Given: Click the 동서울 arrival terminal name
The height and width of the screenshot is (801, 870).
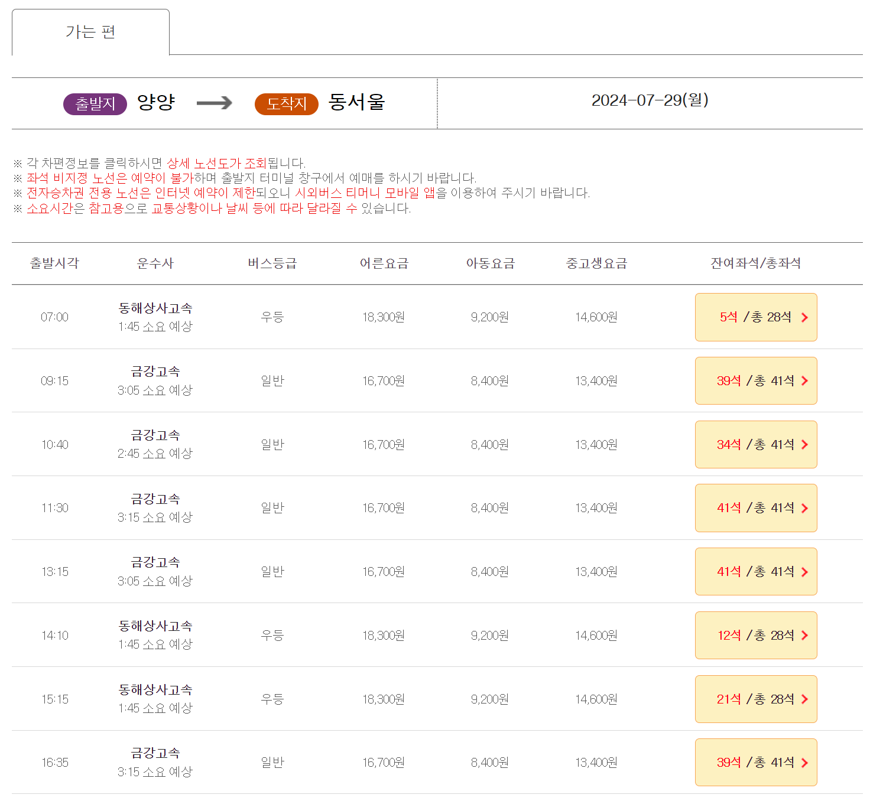Looking at the screenshot, I should pos(356,102).
